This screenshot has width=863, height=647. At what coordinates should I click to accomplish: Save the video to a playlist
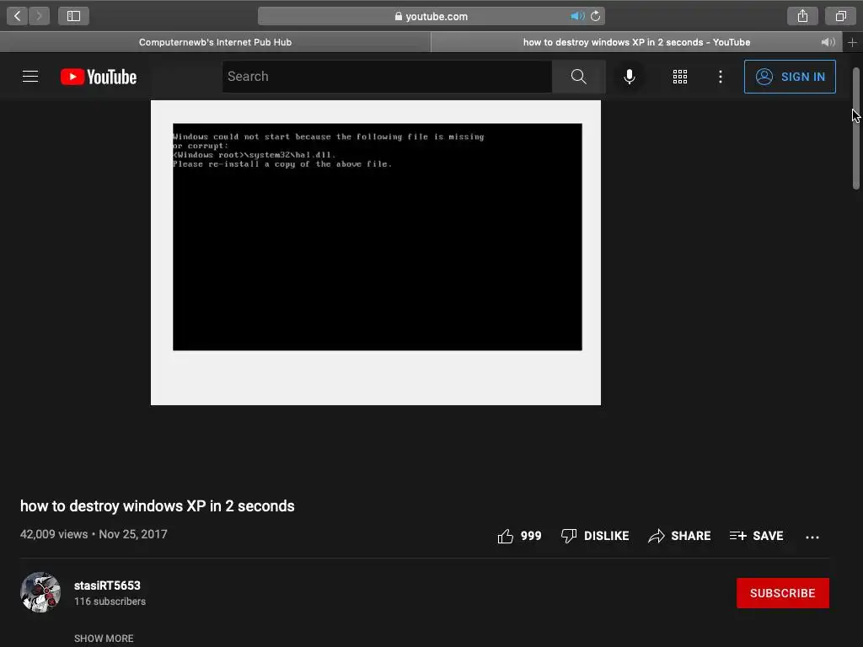point(756,536)
